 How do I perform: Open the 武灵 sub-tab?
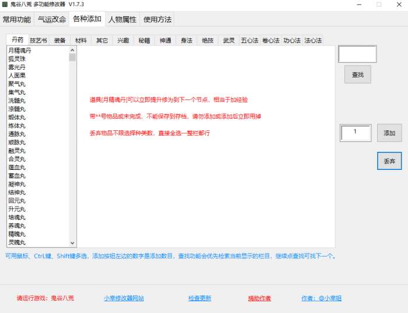point(228,41)
